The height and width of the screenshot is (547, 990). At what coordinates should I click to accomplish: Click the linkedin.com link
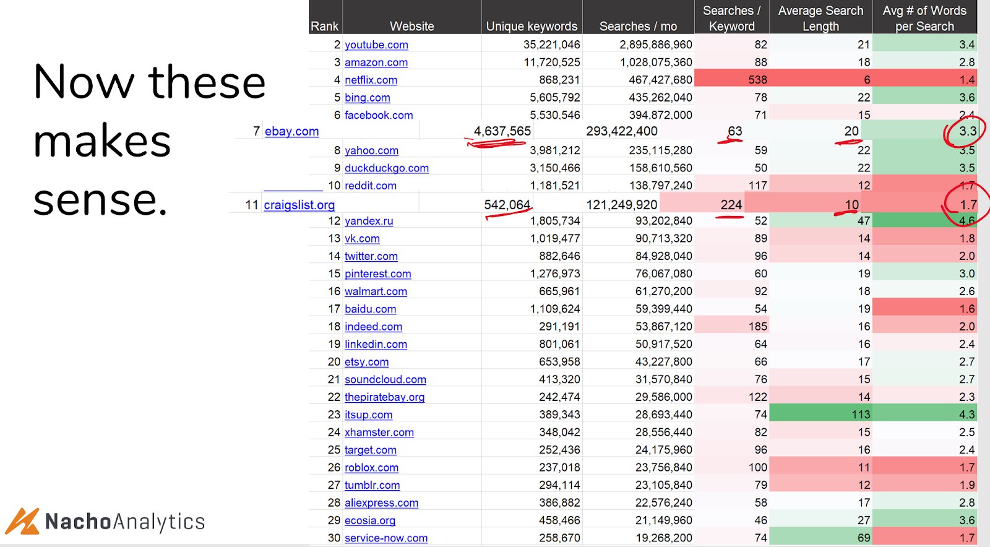376,345
